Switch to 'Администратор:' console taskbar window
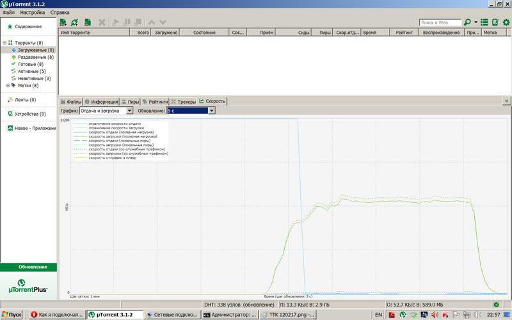This screenshot has width=512, height=320. pyautogui.click(x=230, y=315)
